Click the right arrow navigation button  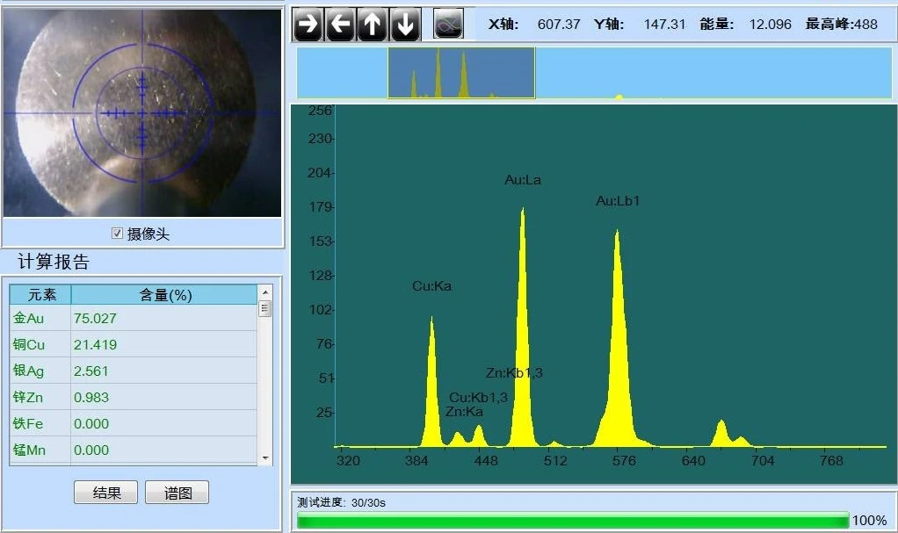pyautogui.click(x=308, y=25)
